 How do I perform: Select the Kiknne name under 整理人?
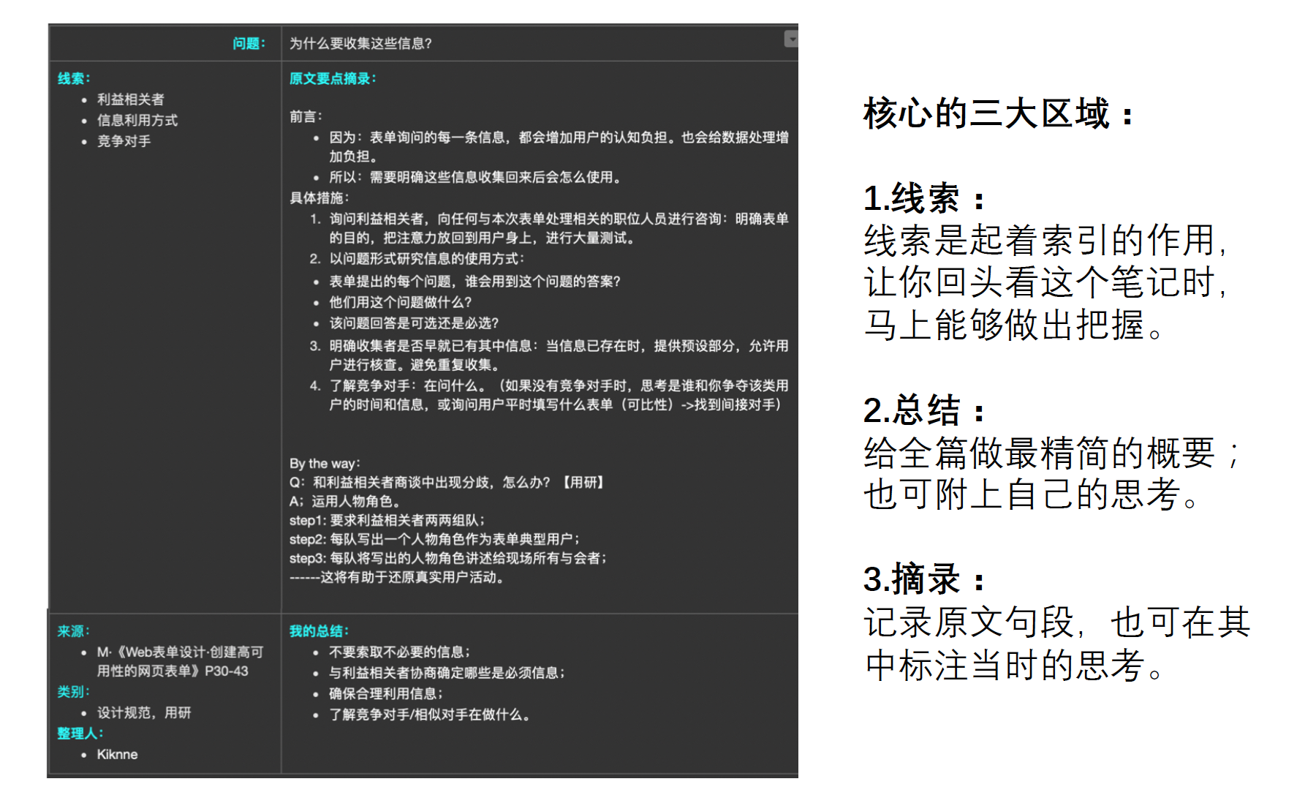pyautogui.click(x=117, y=754)
